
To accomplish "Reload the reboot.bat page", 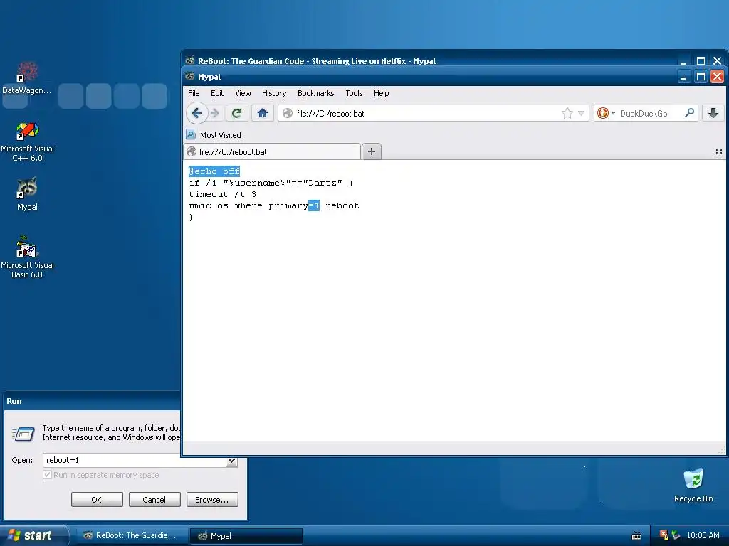I will pos(236,113).
